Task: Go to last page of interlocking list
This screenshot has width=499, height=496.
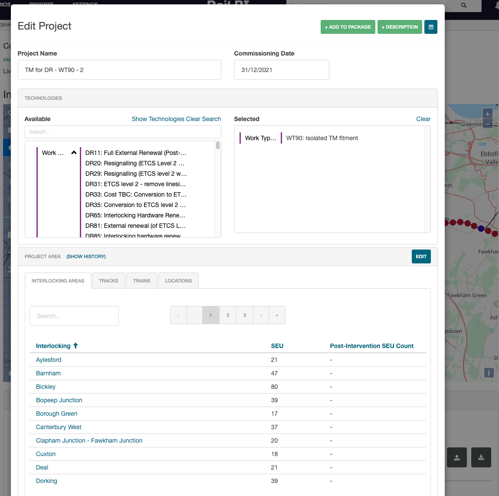Action: 277,315
